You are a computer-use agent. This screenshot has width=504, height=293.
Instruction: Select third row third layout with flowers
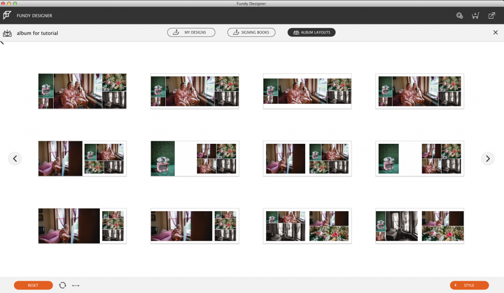point(307,226)
